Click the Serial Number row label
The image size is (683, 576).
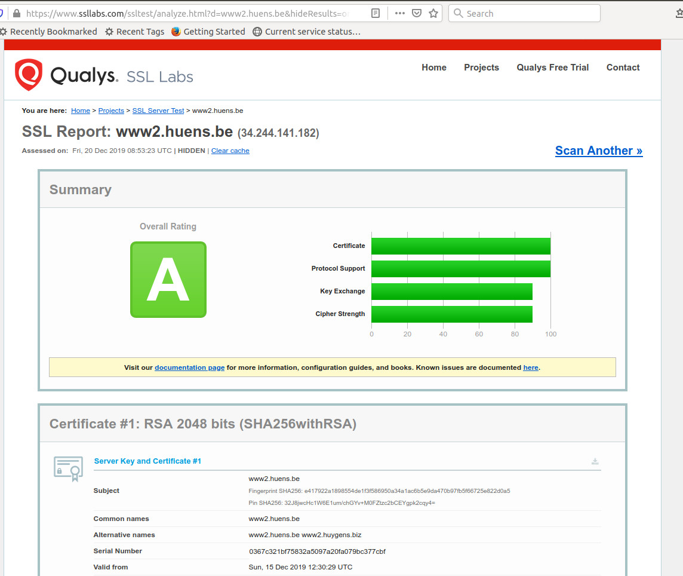pyautogui.click(x=118, y=551)
